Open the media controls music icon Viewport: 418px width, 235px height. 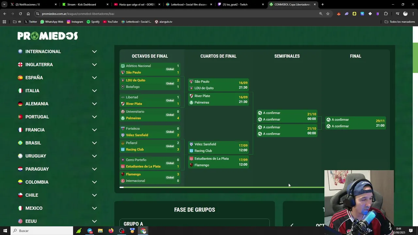tap(397, 14)
